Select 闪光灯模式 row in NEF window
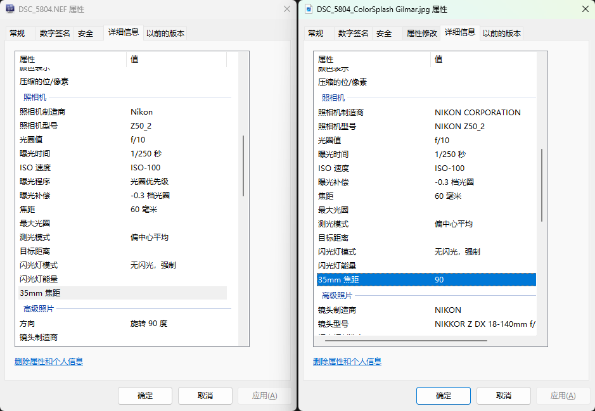Viewport: 595px width, 411px height. (x=122, y=265)
